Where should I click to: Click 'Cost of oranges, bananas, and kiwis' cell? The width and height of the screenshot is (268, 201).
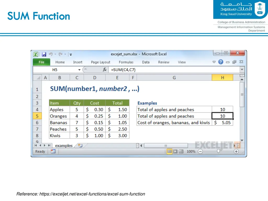tap(174, 122)
